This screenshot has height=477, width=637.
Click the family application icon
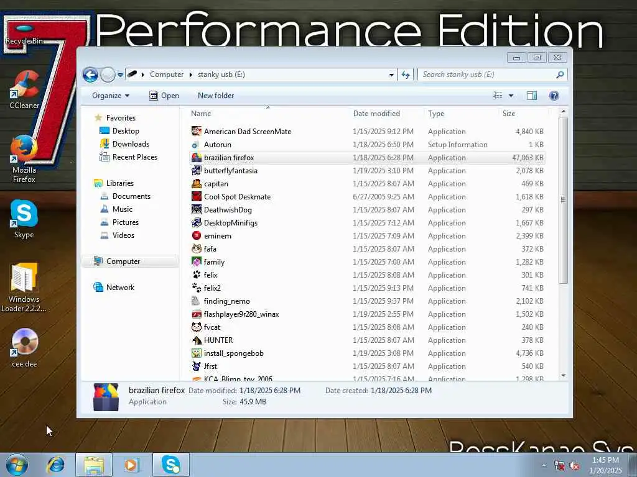(197, 261)
